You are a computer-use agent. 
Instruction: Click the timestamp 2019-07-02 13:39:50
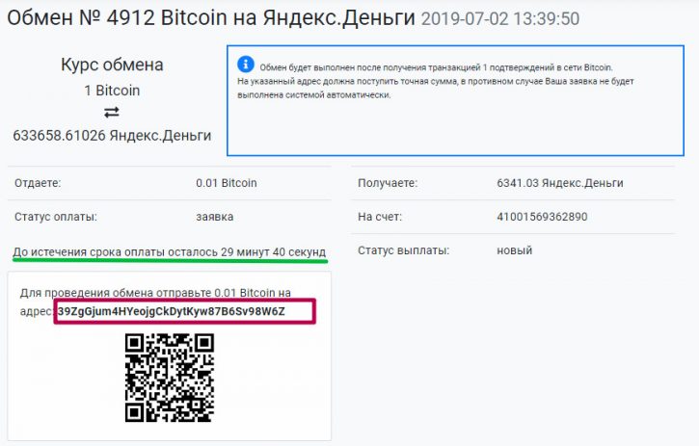tap(500, 18)
